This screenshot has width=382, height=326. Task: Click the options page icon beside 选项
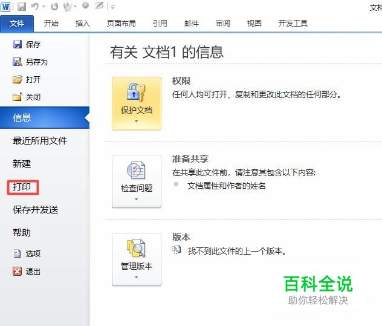coord(18,253)
